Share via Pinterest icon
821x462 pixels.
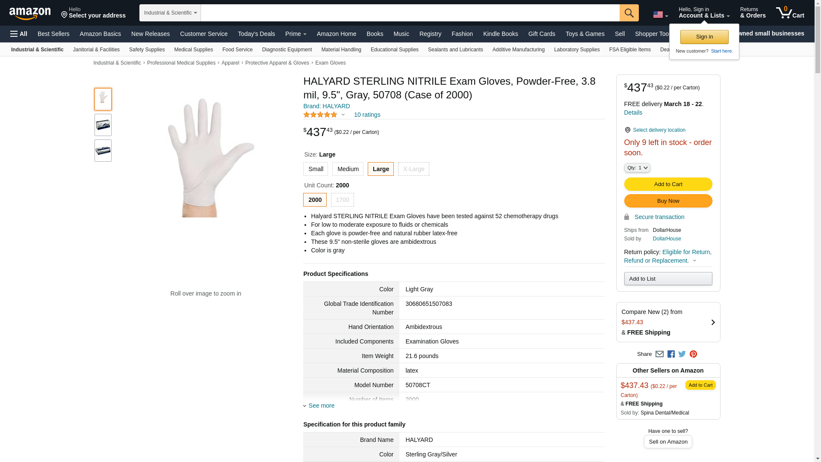(693, 354)
